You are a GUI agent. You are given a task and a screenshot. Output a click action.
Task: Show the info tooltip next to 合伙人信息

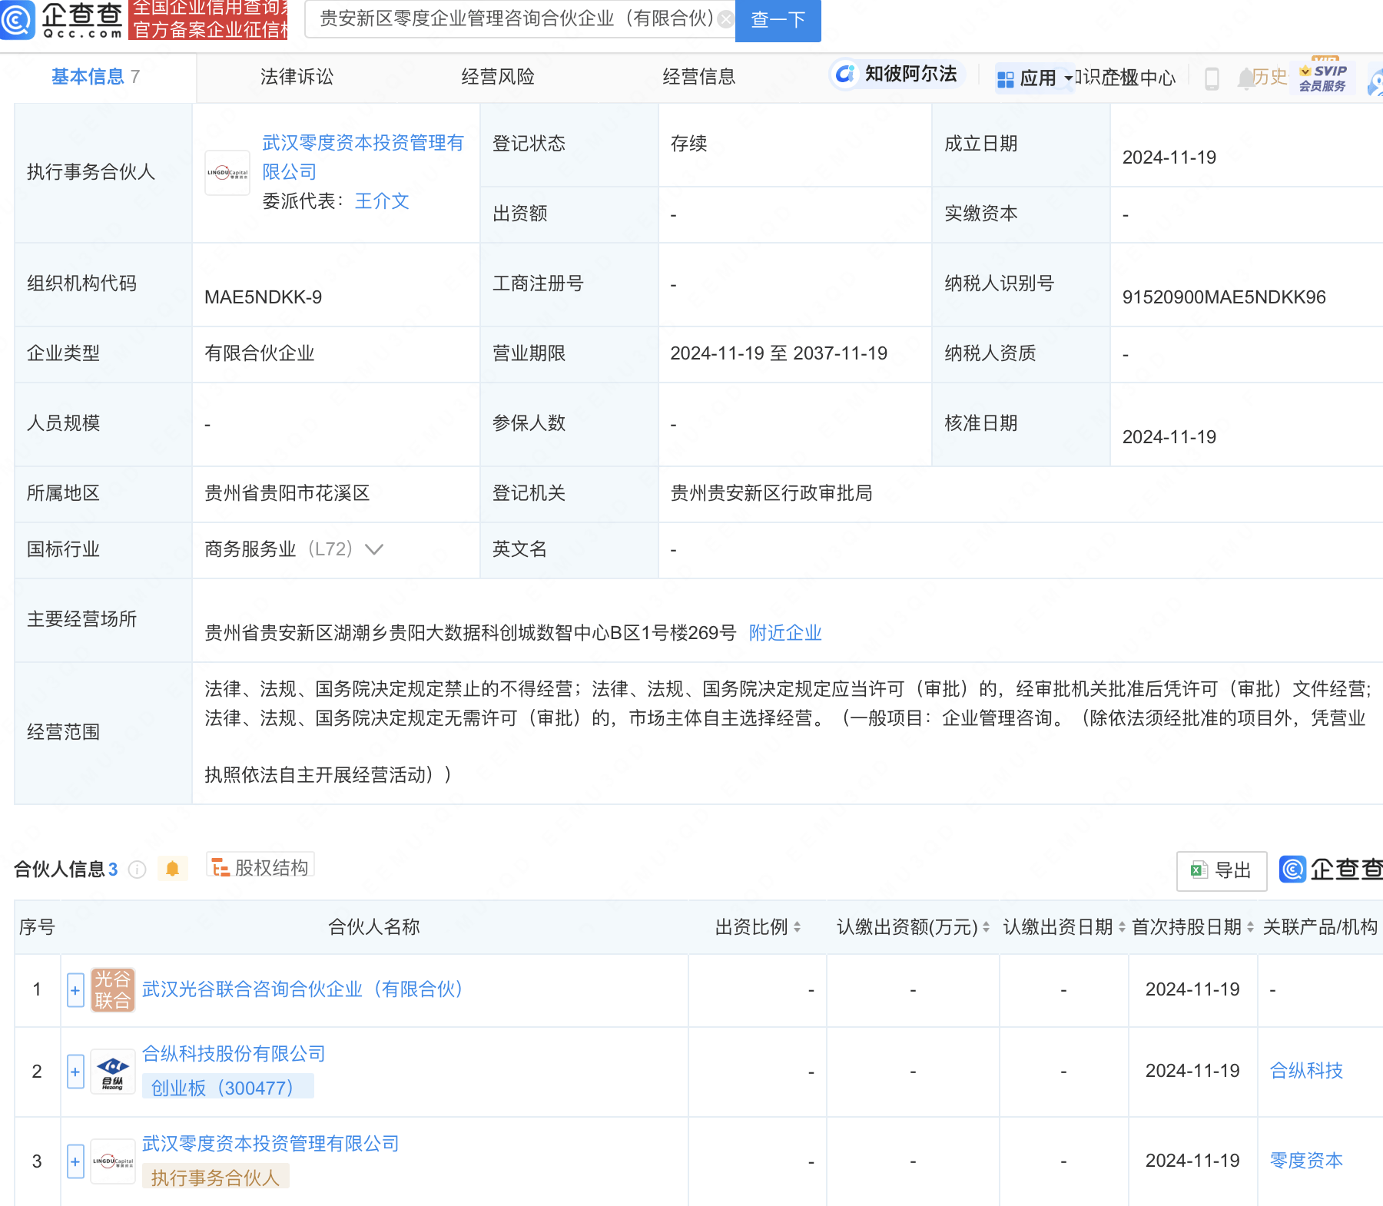pyautogui.click(x=137, y=870)
